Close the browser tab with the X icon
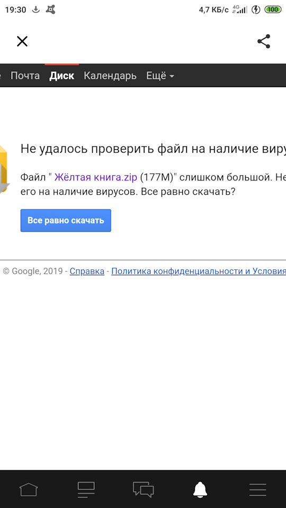This screenshot has width=286, height=508. click(x=22, y=41)
